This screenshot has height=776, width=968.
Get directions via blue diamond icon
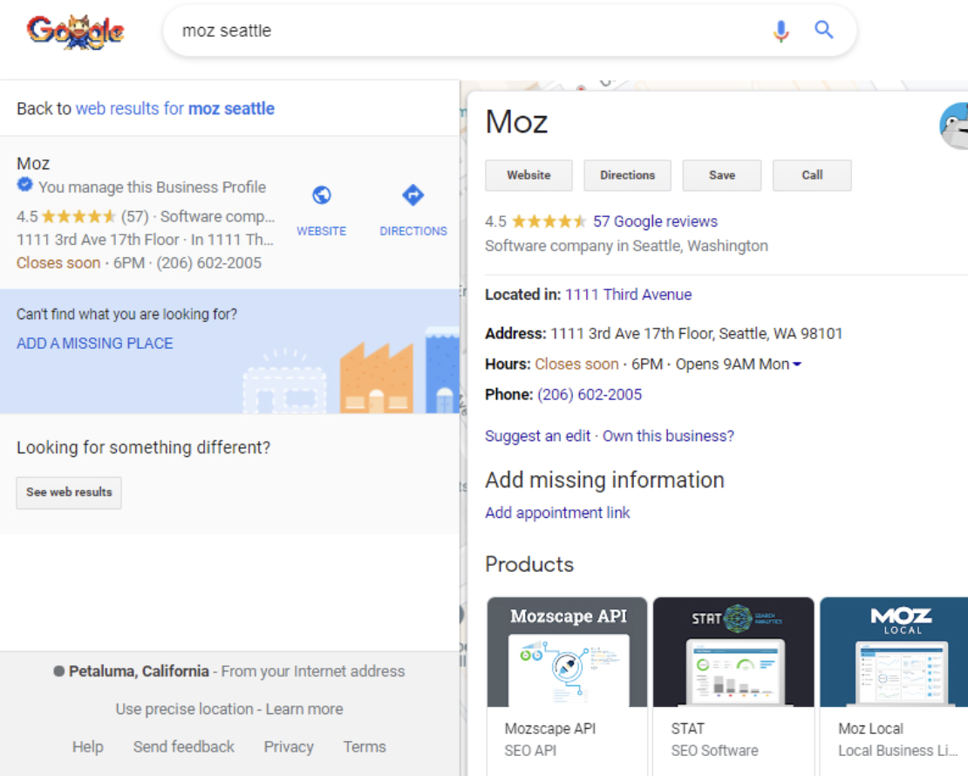(413, 195)
